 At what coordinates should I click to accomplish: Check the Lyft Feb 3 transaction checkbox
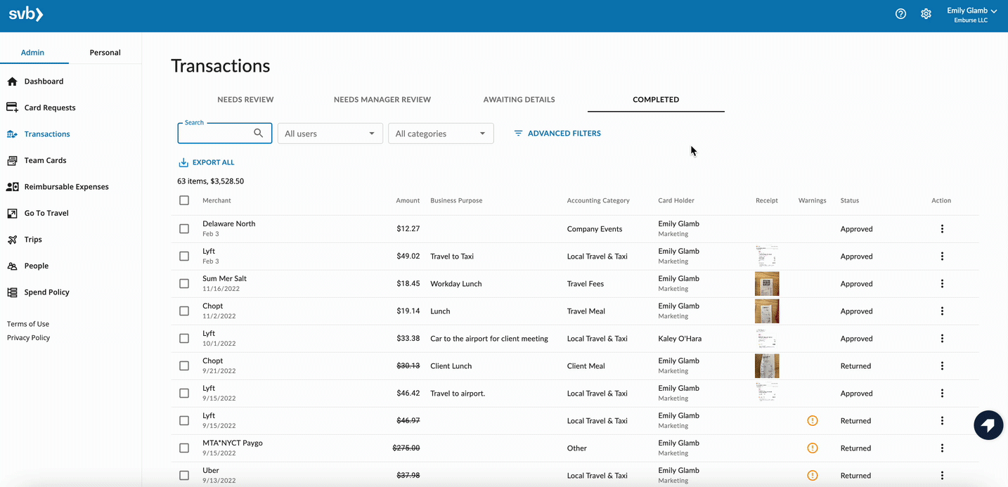[x=184, y=257]
